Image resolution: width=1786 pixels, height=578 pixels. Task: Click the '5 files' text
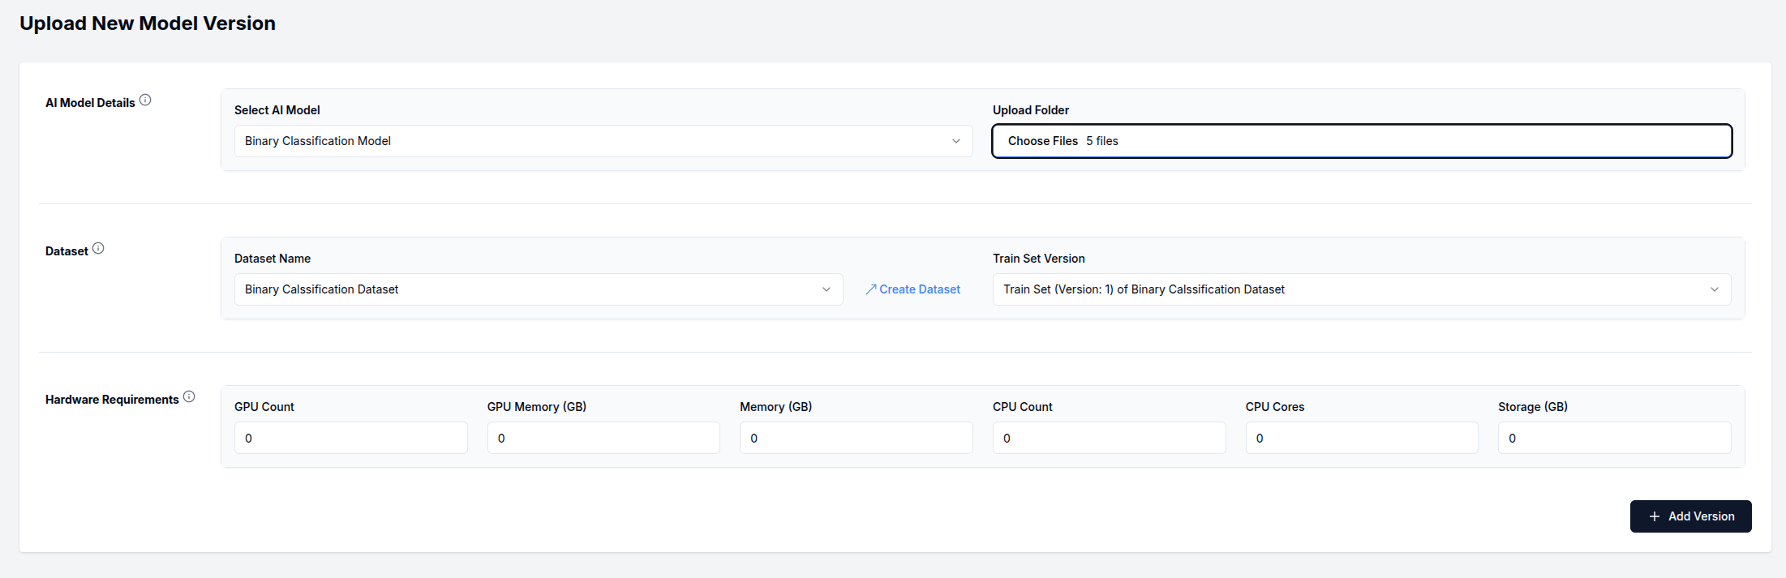click(x=1102, y=141)
